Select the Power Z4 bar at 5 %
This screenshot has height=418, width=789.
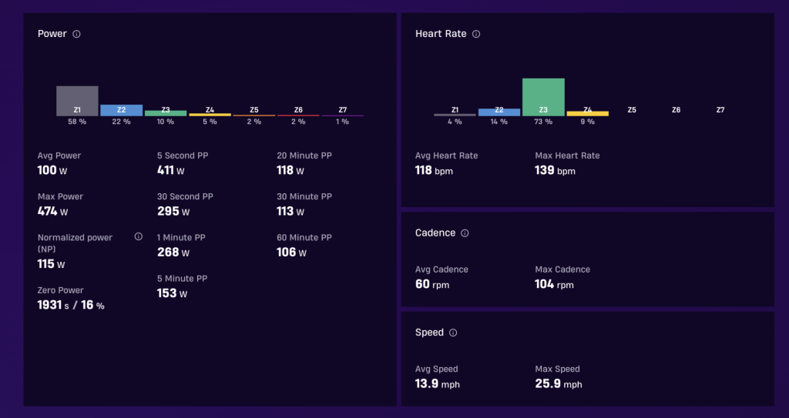click(x=210, y=115)
